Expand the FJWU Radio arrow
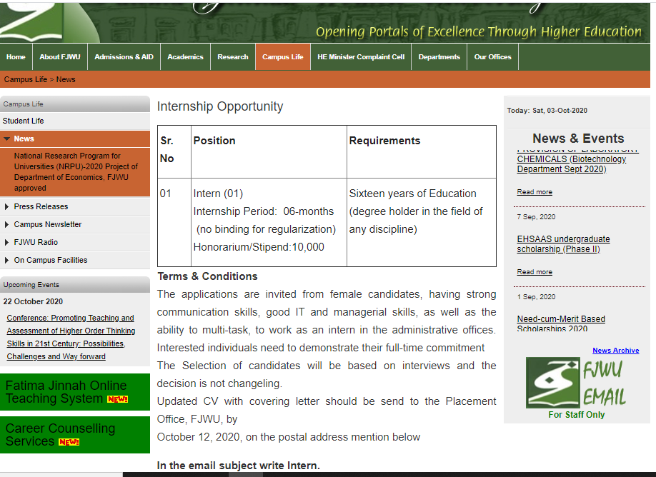 click(6, 243)
